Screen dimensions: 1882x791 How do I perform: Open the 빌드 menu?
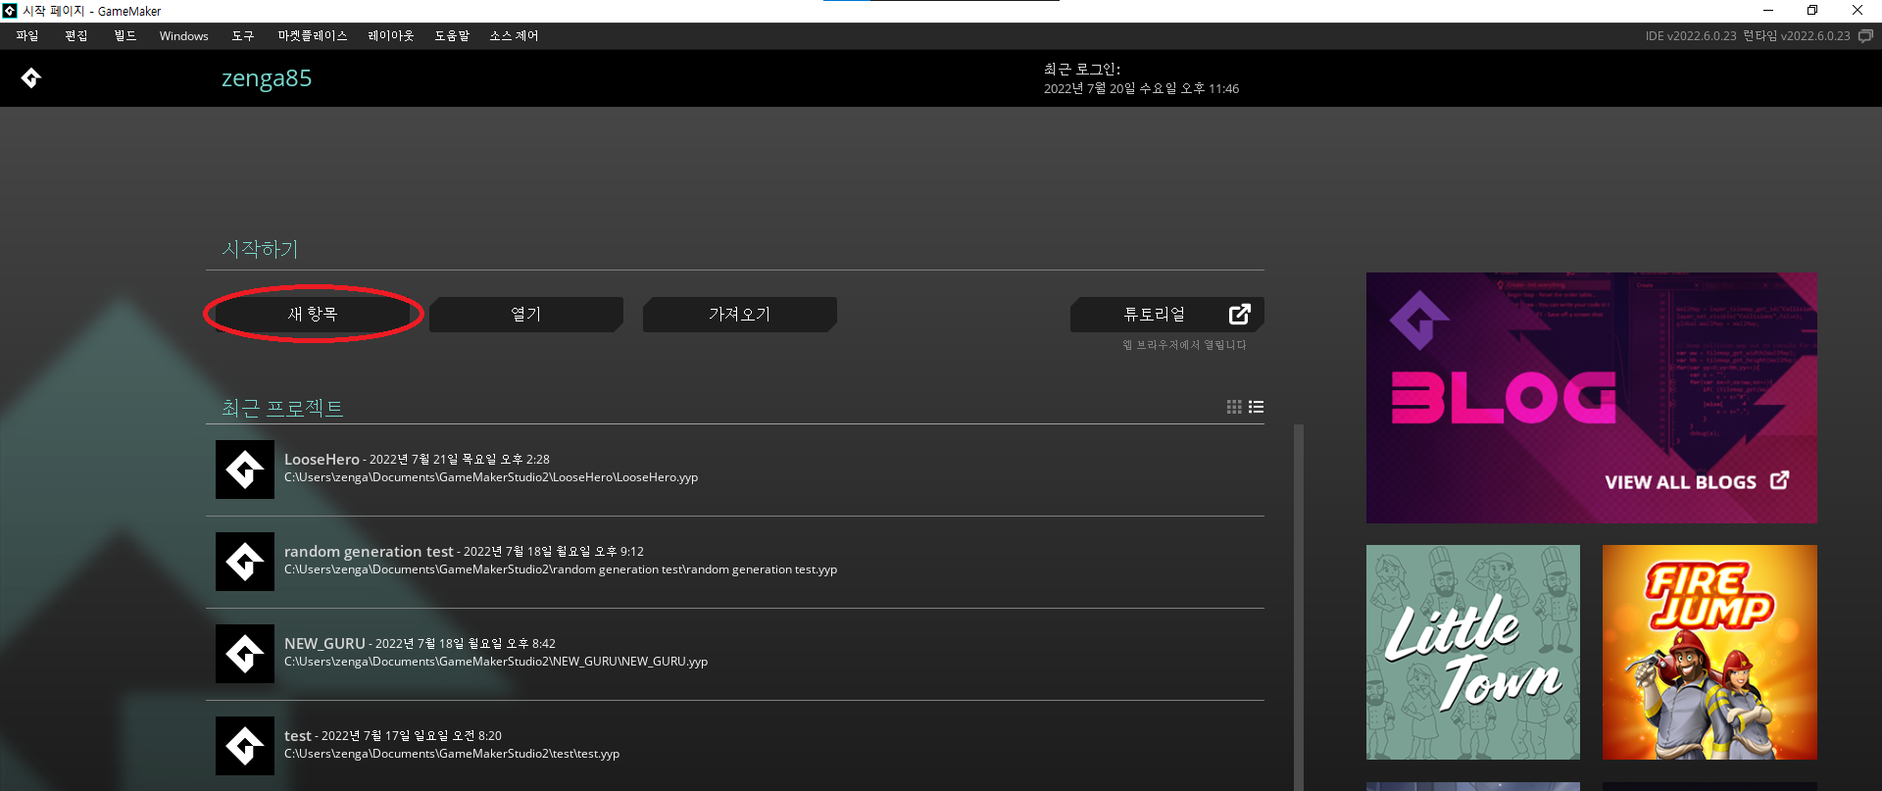coord(125,35)
